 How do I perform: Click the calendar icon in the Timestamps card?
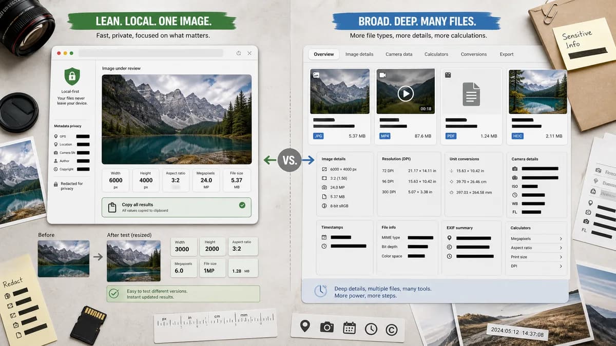click(x=324, y=237)
